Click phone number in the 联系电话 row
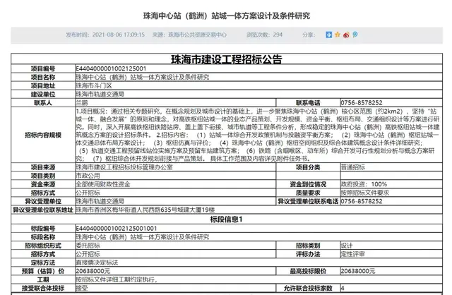This screenshot has width=452, height=295. [362, 102]
